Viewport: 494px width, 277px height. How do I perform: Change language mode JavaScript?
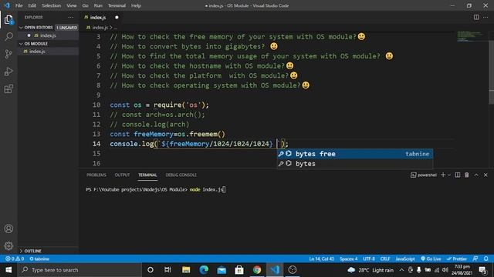(404, 259)
